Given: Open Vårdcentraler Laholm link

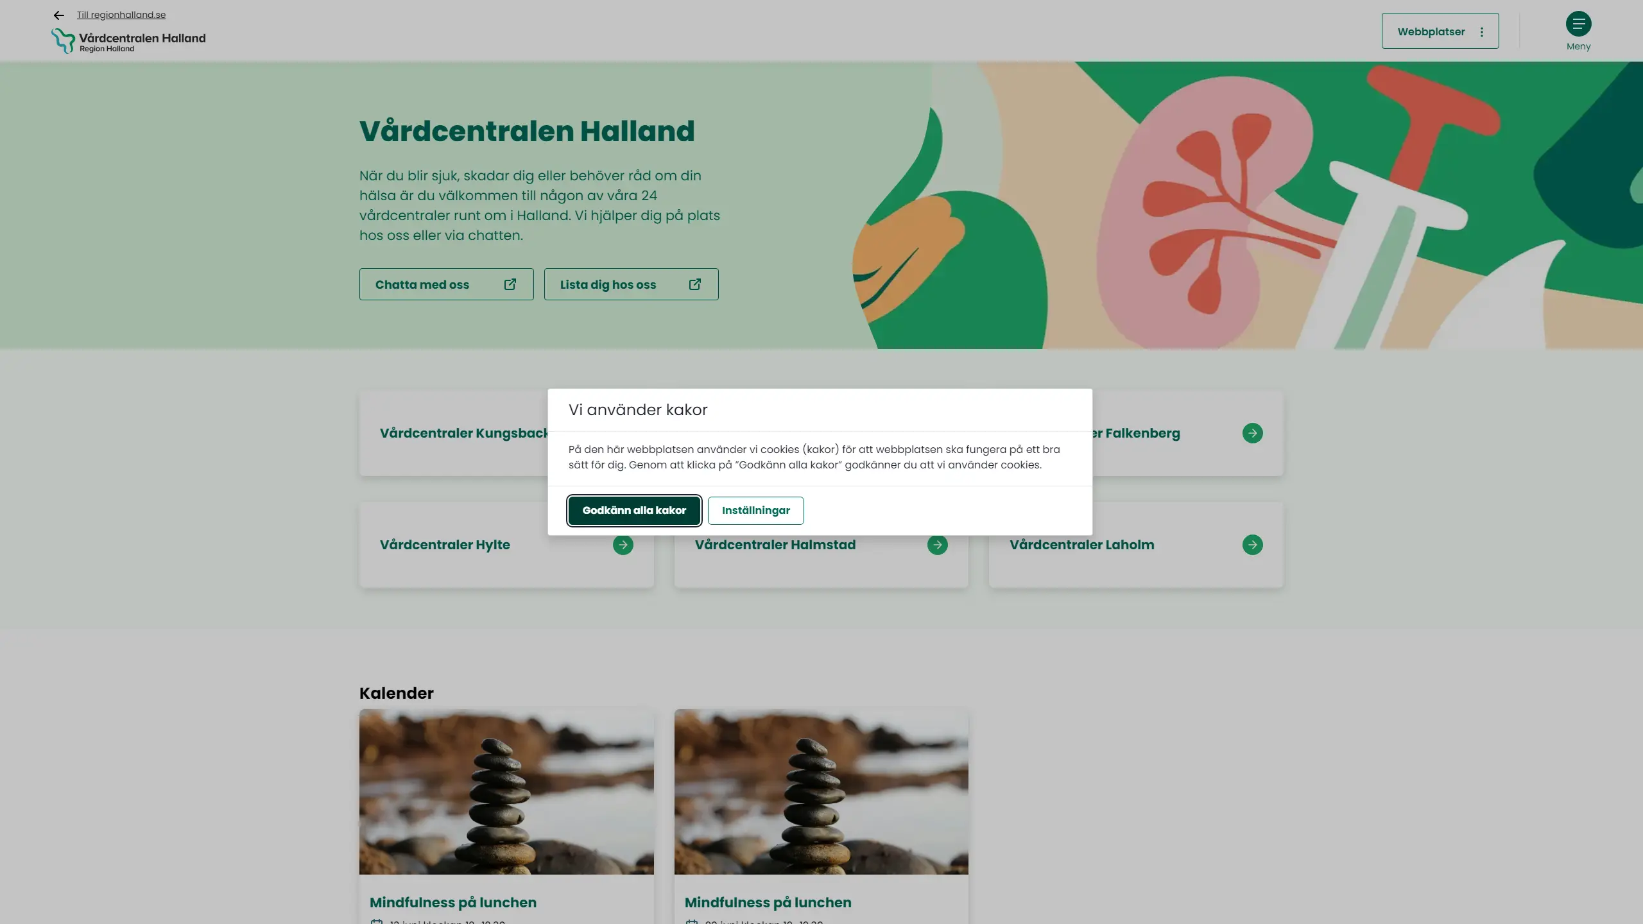Looking at the screenshot, I should (1082, 545).
